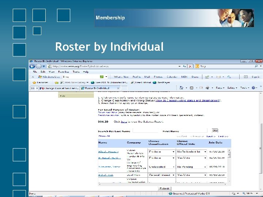Click the Refresh icon beside the address bar
The width and height of the screenshot is (263, 197).
click(x=184, y=66)
